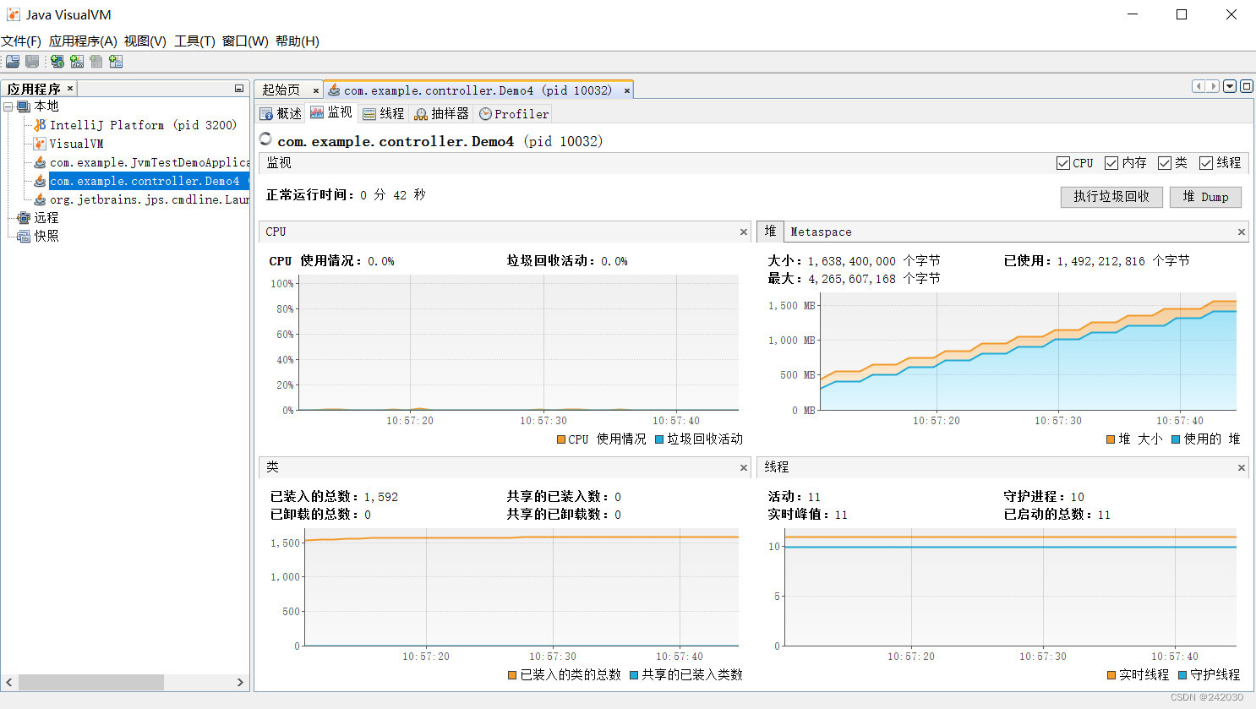Select com.example.JvmTestDemoApplication in tree
Screen dimensions: 1256x709
point(150,162)
